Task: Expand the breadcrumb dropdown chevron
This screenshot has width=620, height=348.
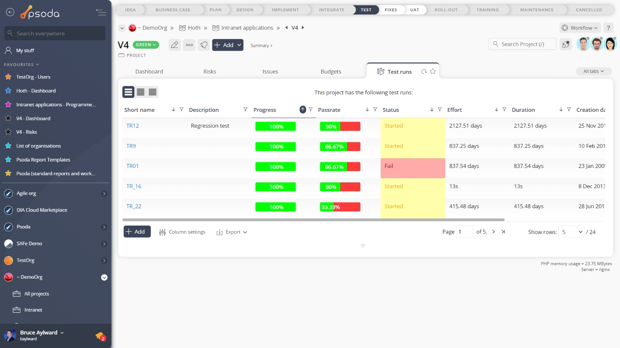Action: tap(122, 28)
